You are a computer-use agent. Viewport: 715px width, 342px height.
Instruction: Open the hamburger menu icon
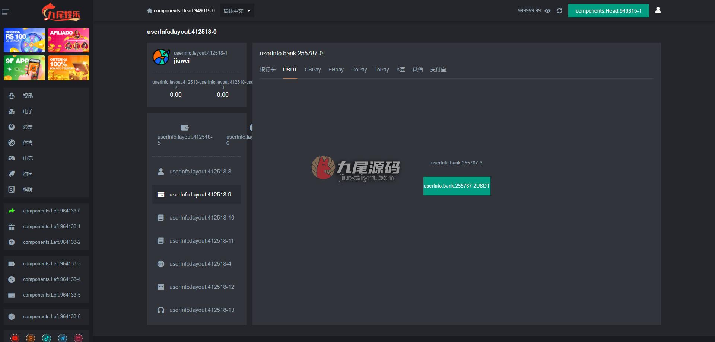pyautogui.click(x=6, y=12)
